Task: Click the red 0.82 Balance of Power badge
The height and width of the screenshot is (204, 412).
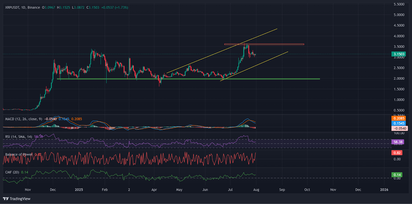Action: 397,153
